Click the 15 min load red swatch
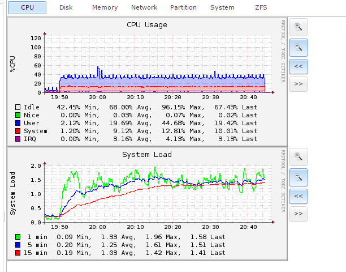346x272 pixels. click(x=18, y=253)
